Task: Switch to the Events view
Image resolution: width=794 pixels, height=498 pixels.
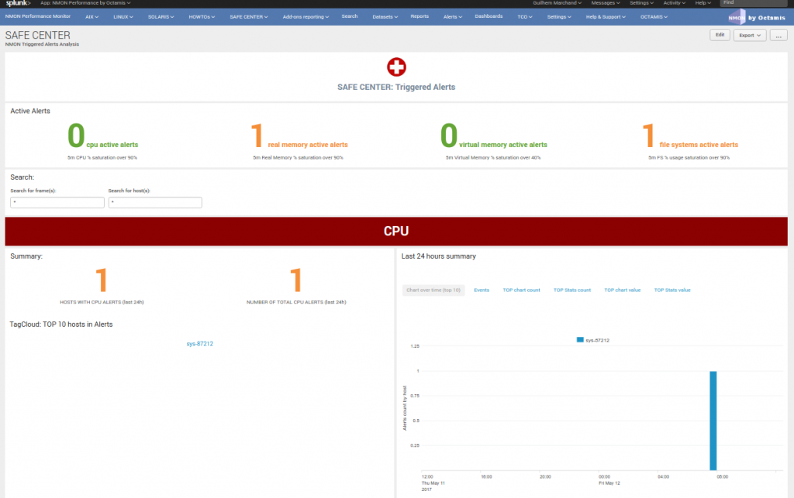Action: click(x=482, y=290)
